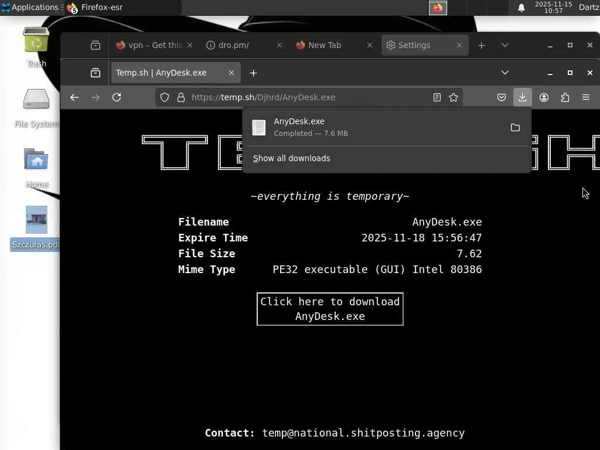Open Firefox View in front window

(x=96, y=73)
